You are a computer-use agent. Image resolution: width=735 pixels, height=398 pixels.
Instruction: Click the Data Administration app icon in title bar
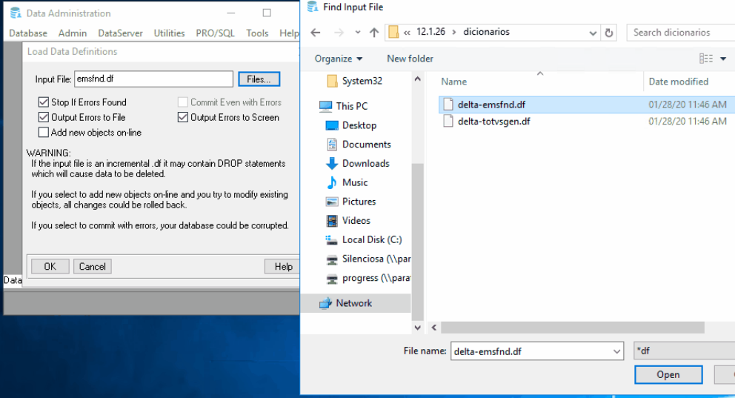point(16,13)
